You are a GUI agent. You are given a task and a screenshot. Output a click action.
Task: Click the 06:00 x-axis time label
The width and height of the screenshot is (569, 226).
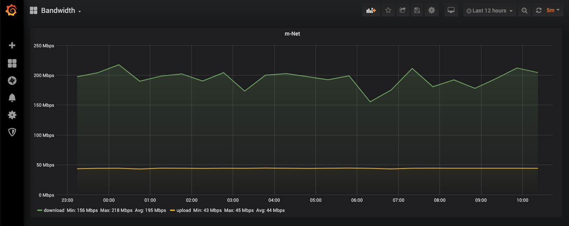[x=357, y=200]
